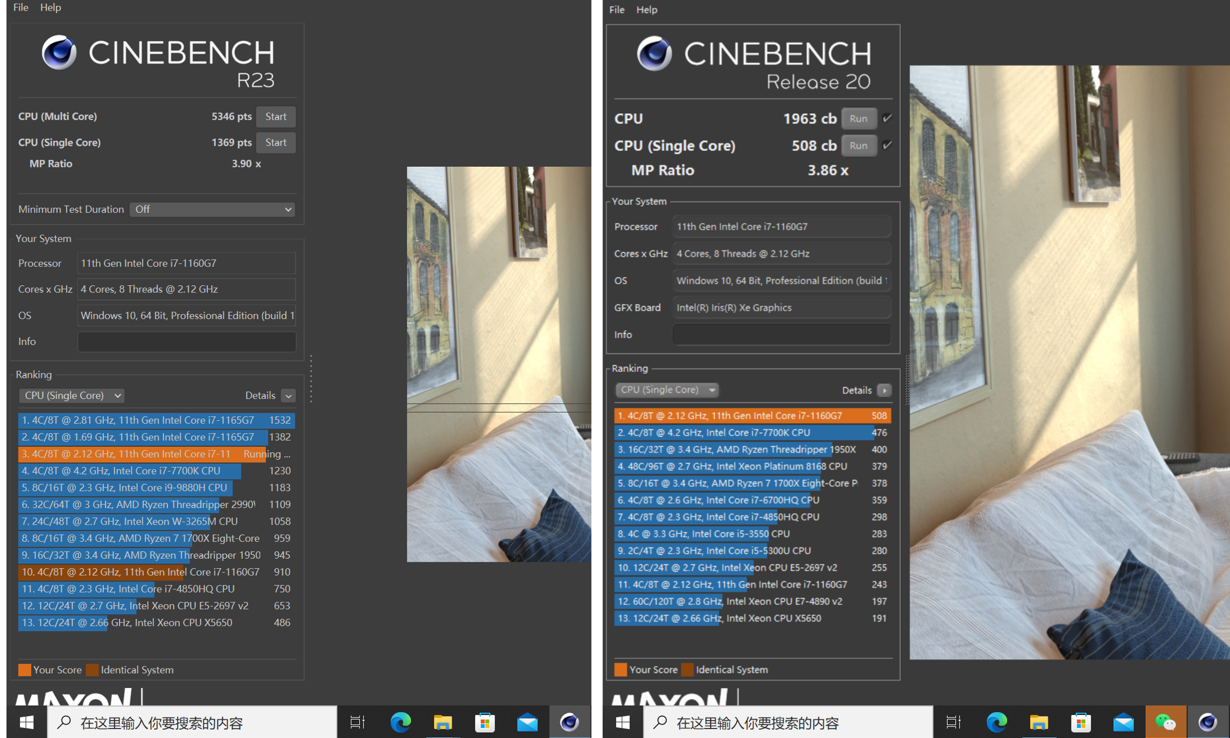
Task: Click the Identical System swatch in R23
Action: (92, 670)
